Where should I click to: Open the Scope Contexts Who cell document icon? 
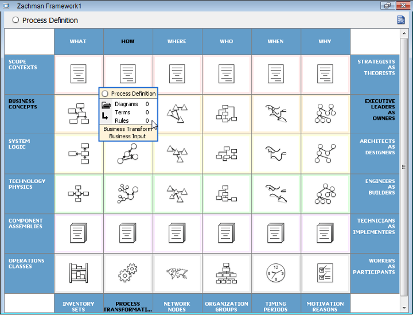(x=227, y=74)
